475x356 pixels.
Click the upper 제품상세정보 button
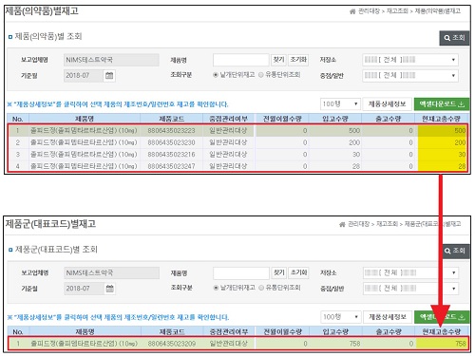point(387,104)
